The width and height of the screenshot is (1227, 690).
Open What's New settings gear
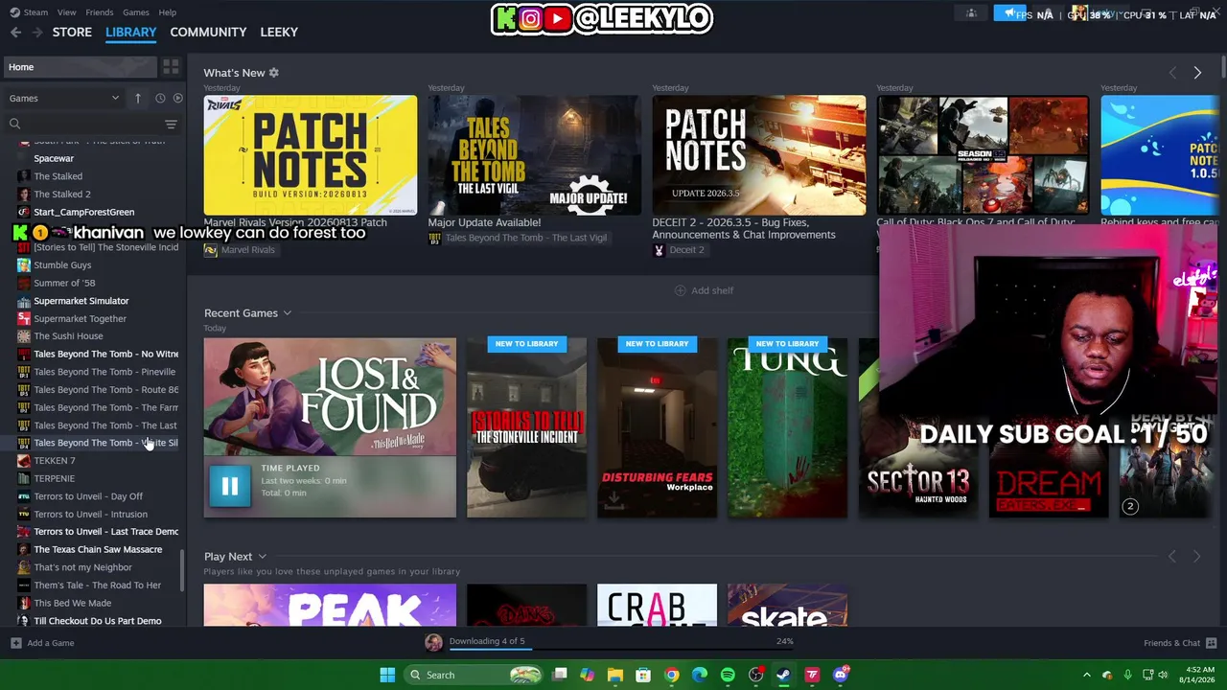(273, 73)
